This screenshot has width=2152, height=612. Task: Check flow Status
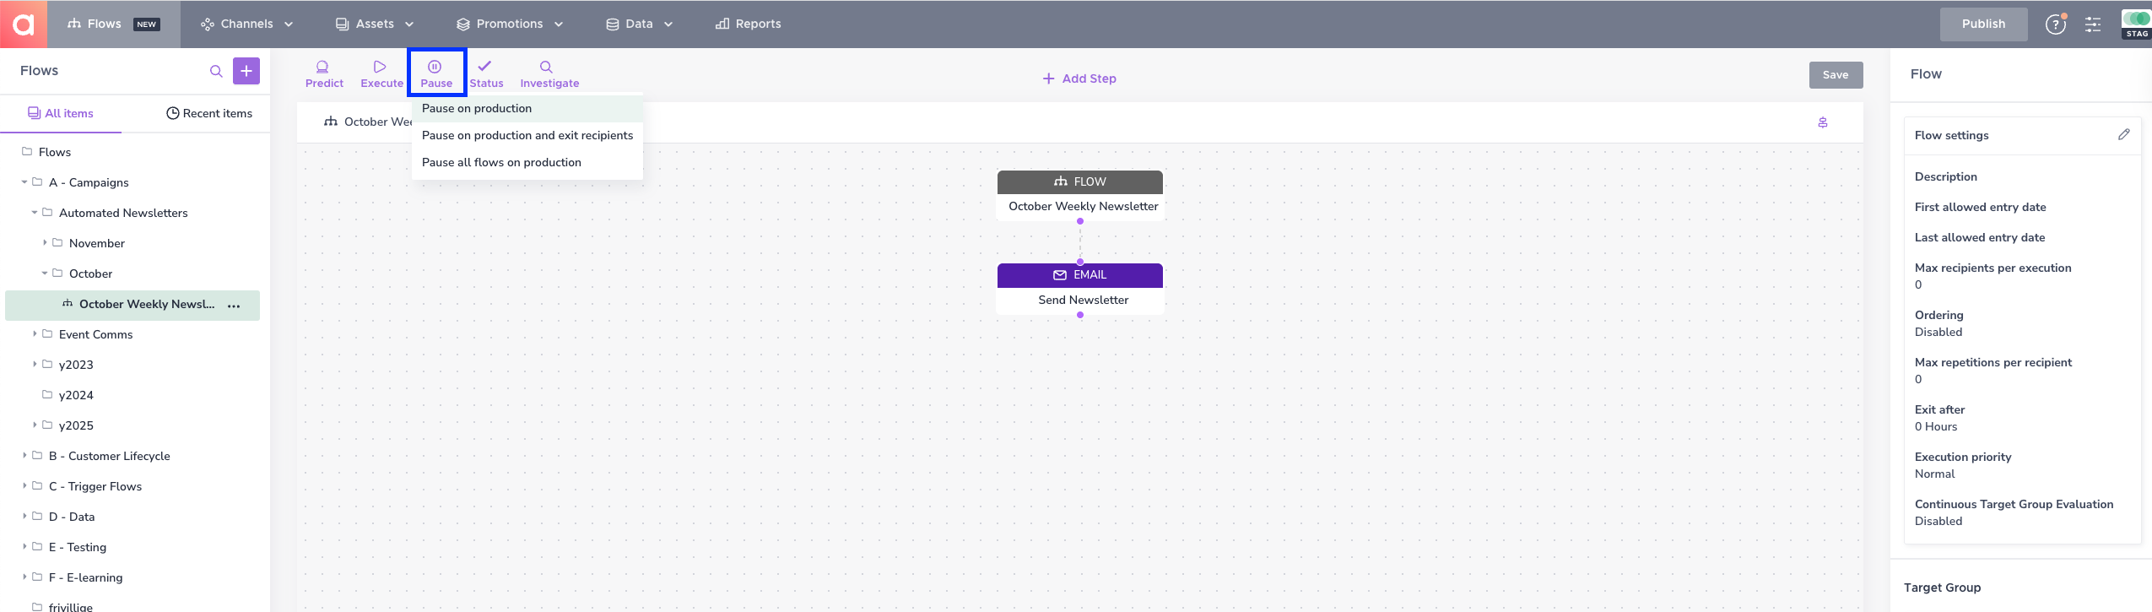[486, 74]
